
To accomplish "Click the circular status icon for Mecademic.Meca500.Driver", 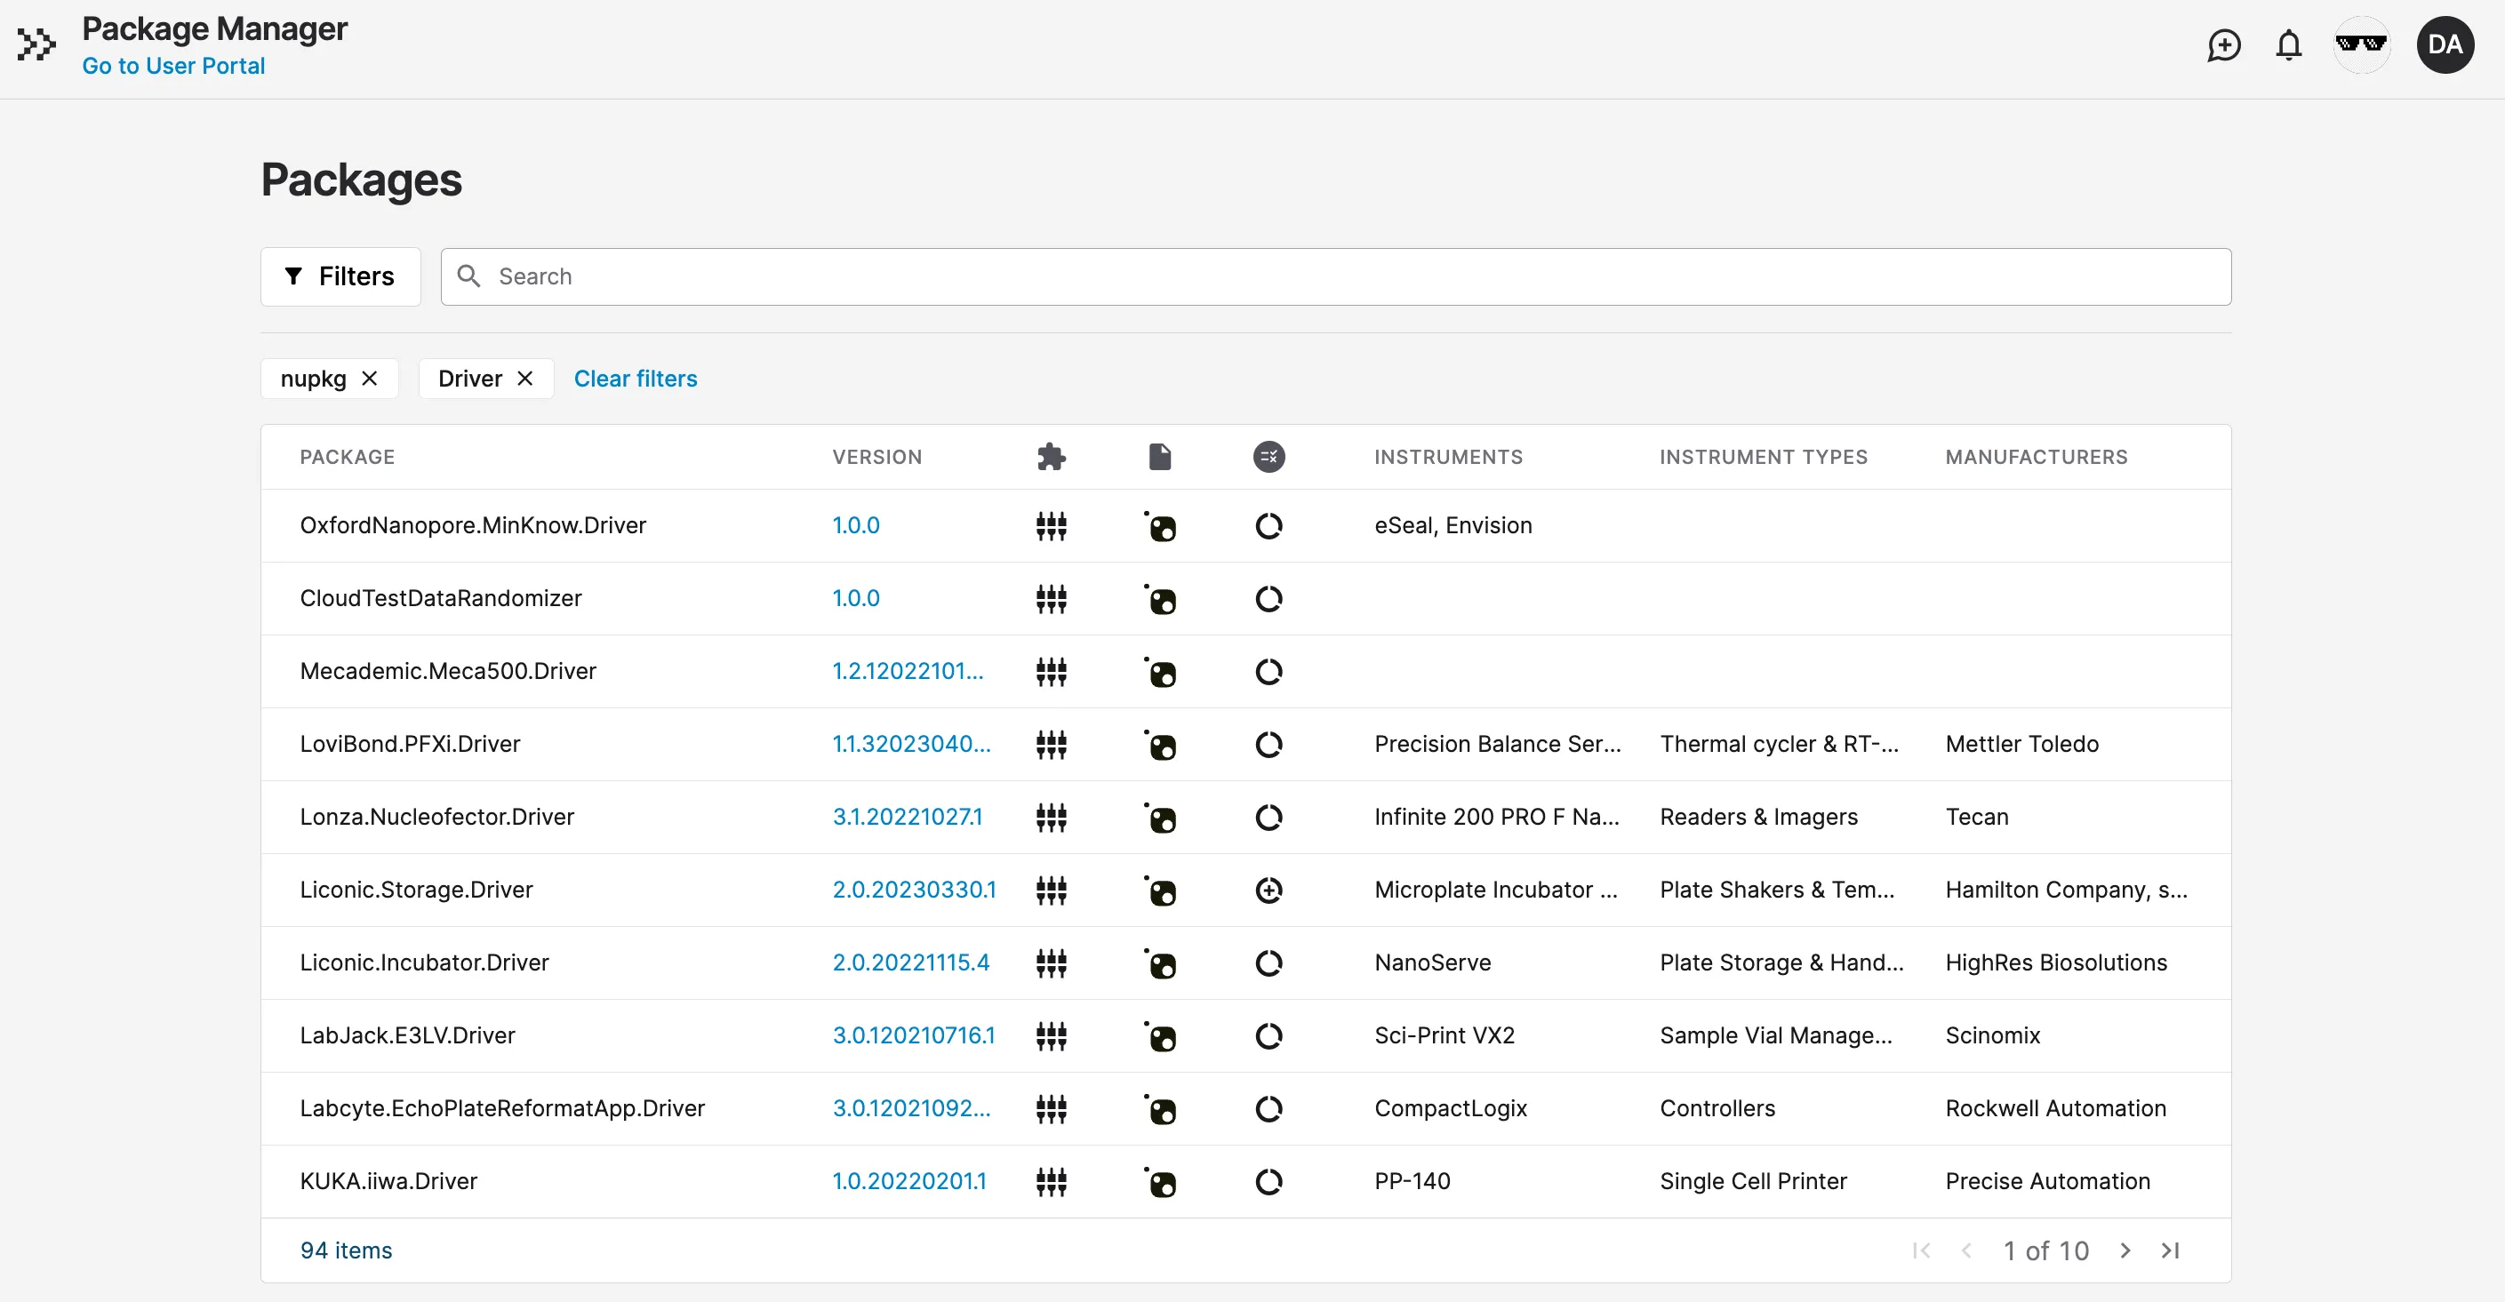I will [x=1269, y=671].
